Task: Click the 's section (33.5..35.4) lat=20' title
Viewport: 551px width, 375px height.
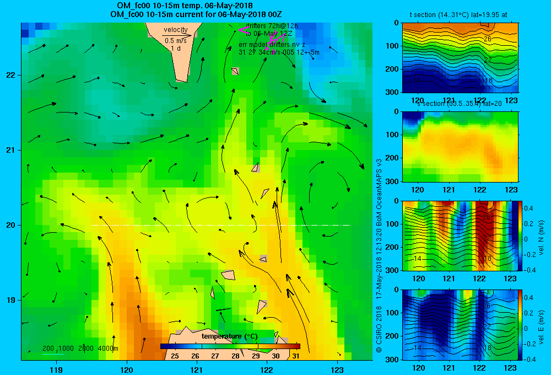Action: 459,104
